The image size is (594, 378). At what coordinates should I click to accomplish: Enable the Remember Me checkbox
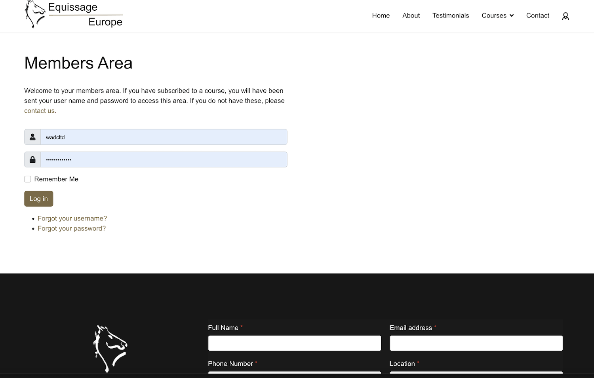[x=28, y=179]
